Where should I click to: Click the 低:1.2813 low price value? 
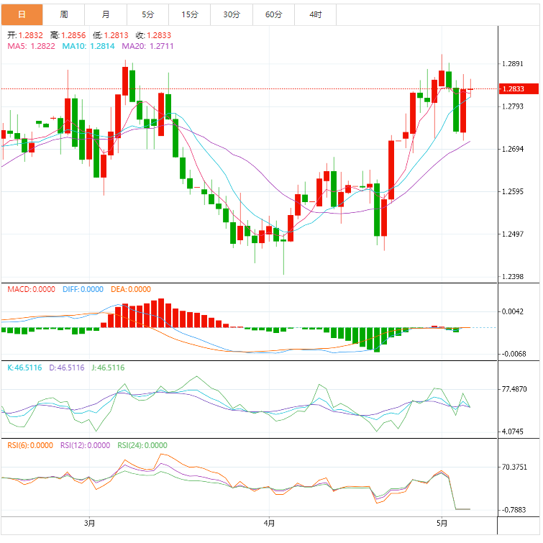pyautogui.click(x=111, y=35)
